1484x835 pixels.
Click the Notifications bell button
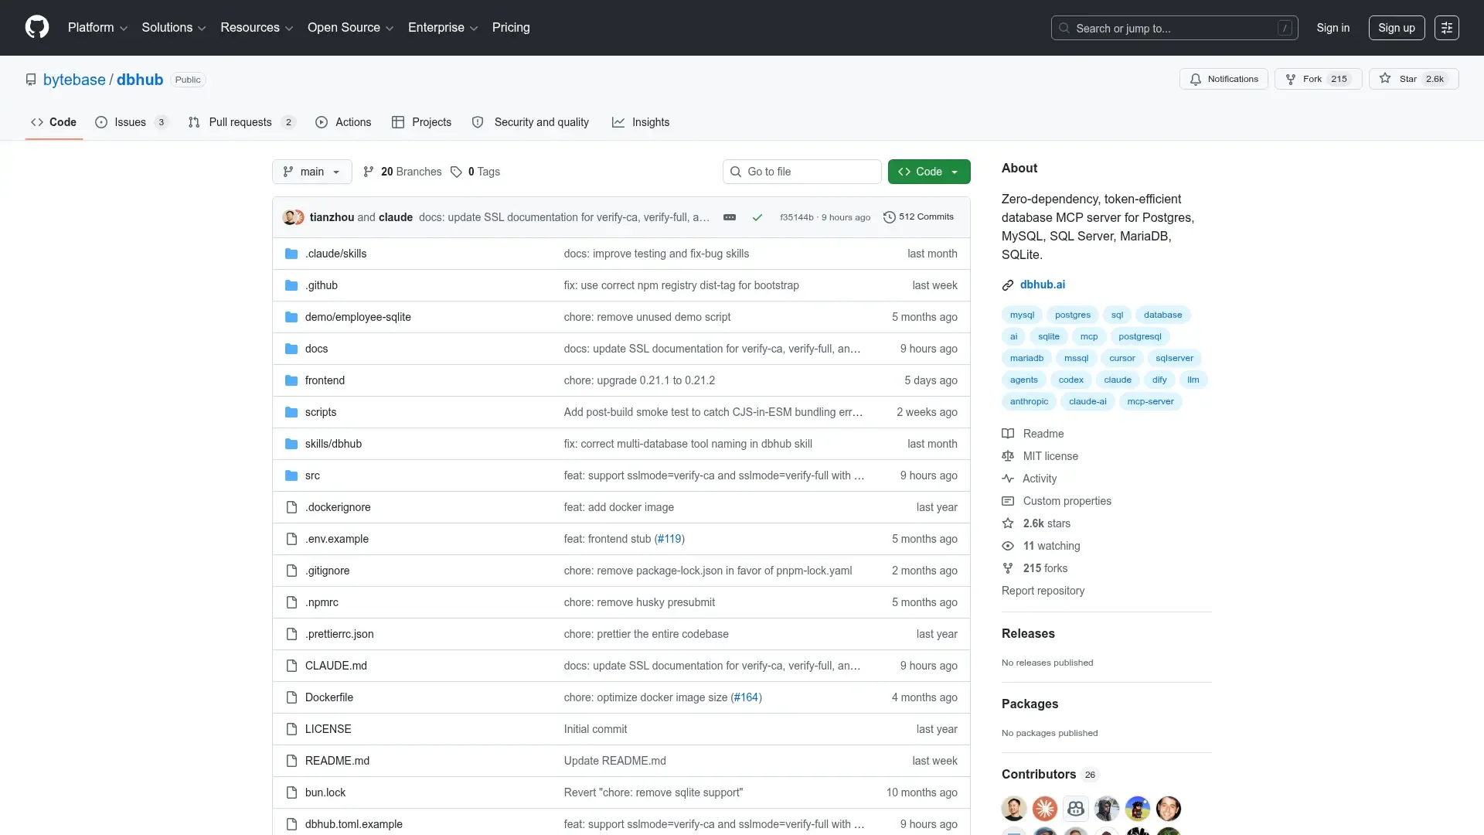pos(1224,79)
